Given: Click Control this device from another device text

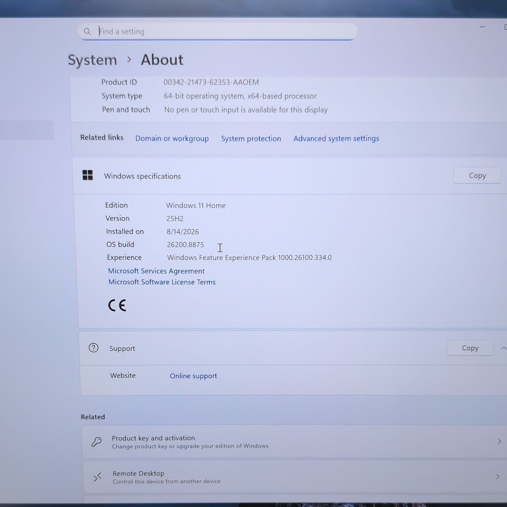Looking at the screenshot, I should pos(167,481).
